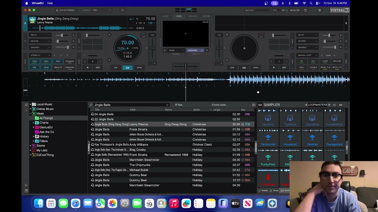Switch to the MASTER mixer tab
The width and height of the screenshot is (378, 212).
tap(206, 16)
